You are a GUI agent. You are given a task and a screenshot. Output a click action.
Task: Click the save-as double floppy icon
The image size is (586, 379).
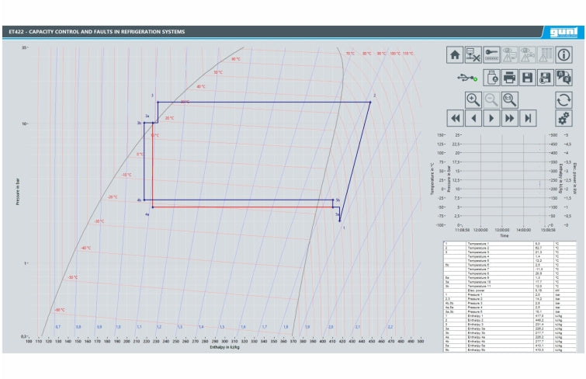pos(545,78)
